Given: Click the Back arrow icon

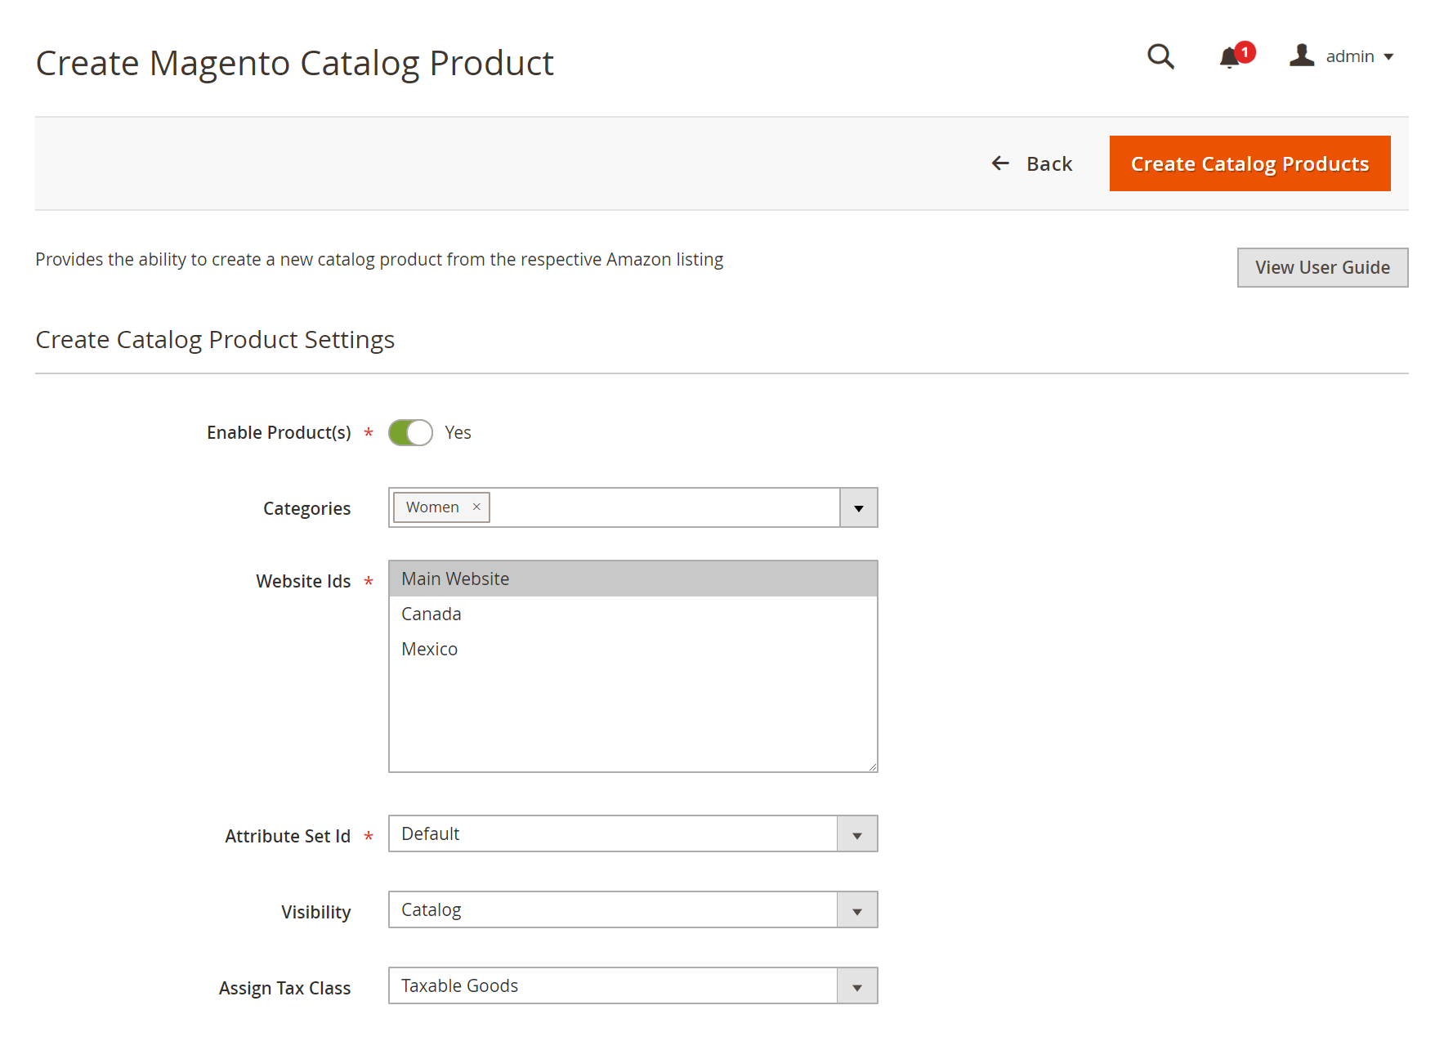Looking at the screenshot, I should (x=1000, y=163).
